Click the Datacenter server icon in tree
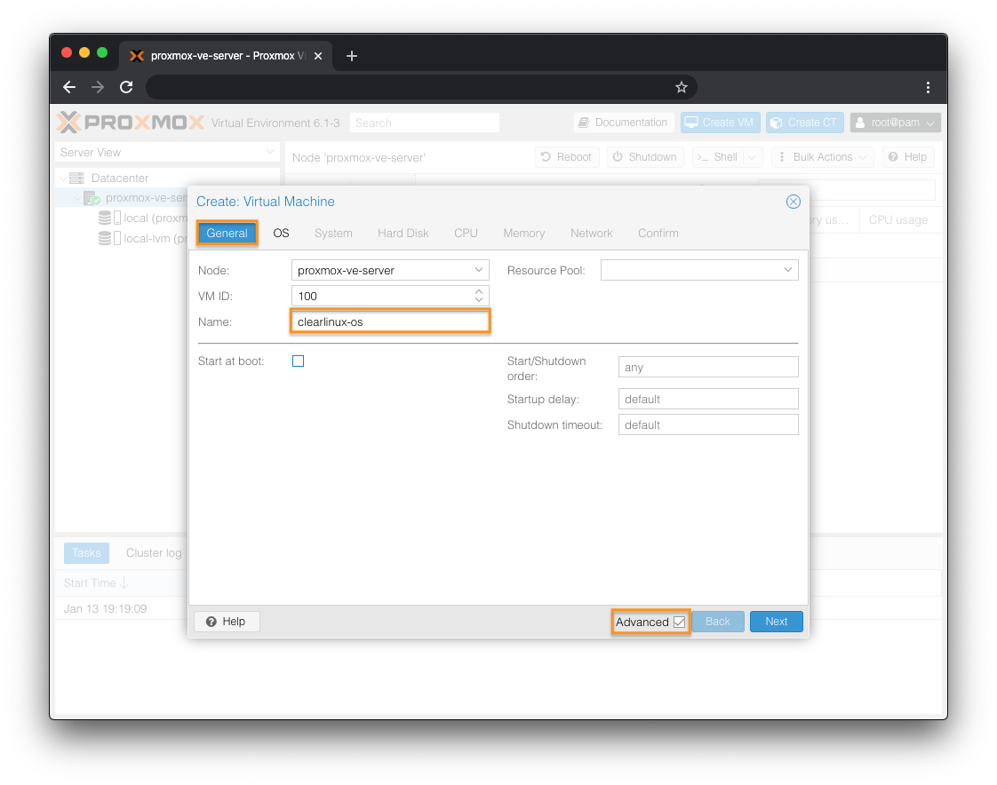 click(77, 178)
